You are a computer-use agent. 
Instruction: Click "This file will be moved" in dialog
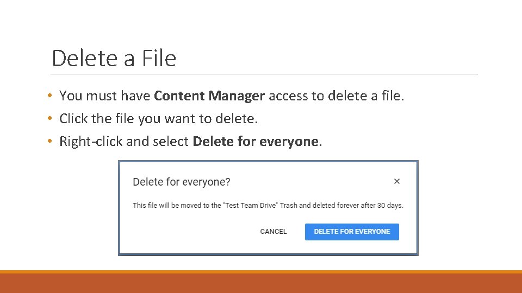(x=166, y=206)
